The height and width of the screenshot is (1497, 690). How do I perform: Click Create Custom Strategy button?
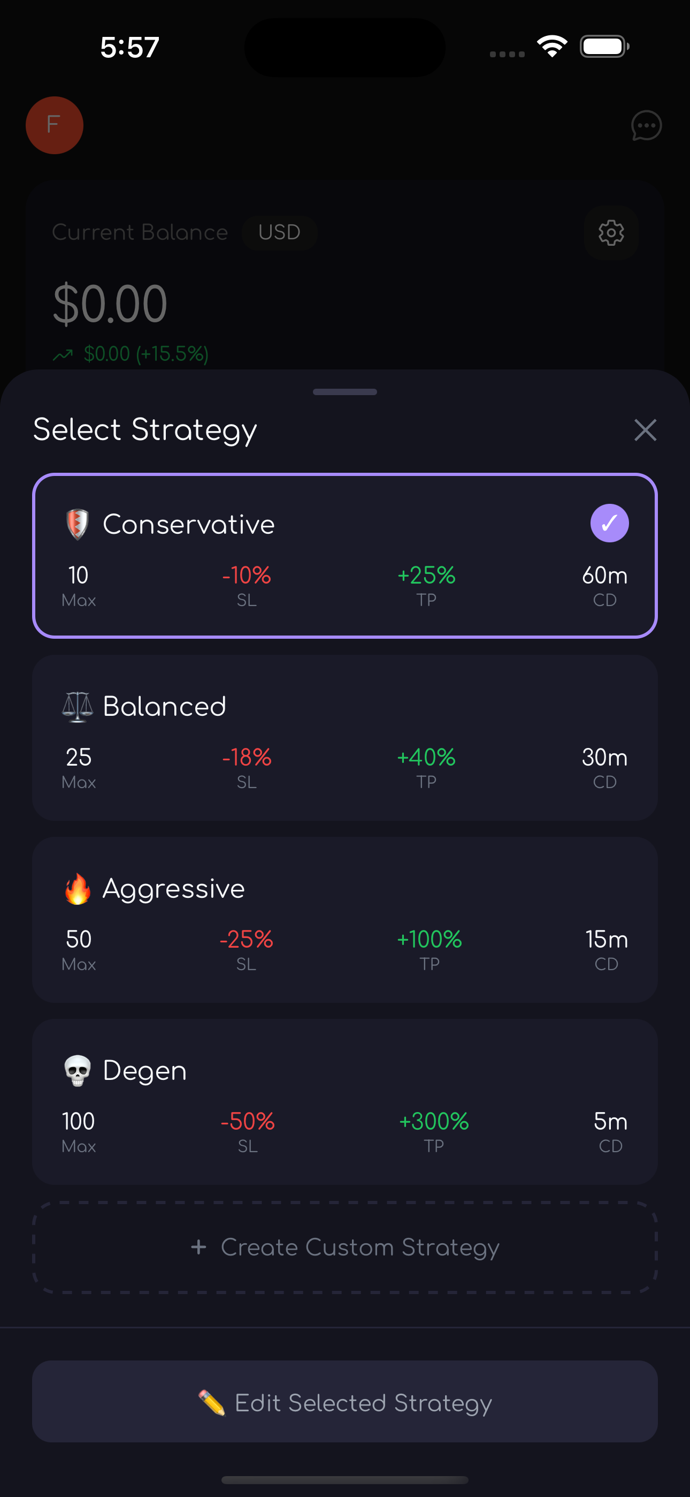click(x=345, y=1247)
